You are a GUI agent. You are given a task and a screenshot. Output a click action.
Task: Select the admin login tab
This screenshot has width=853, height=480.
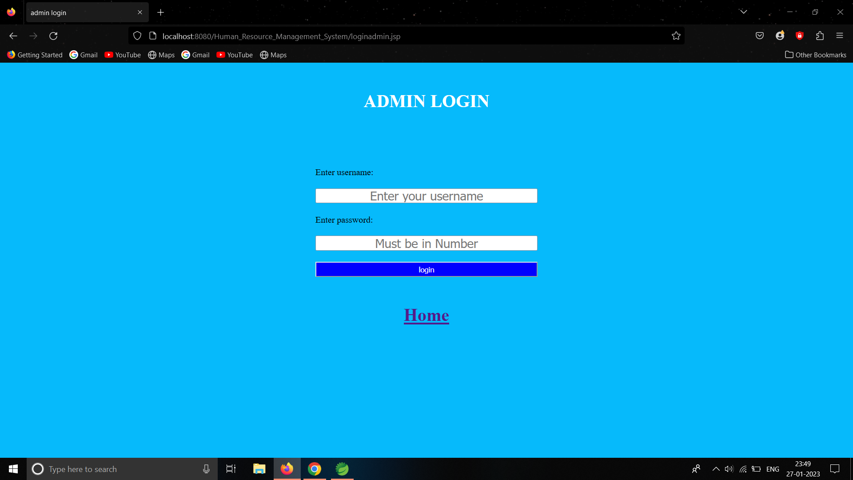(80, 12)
